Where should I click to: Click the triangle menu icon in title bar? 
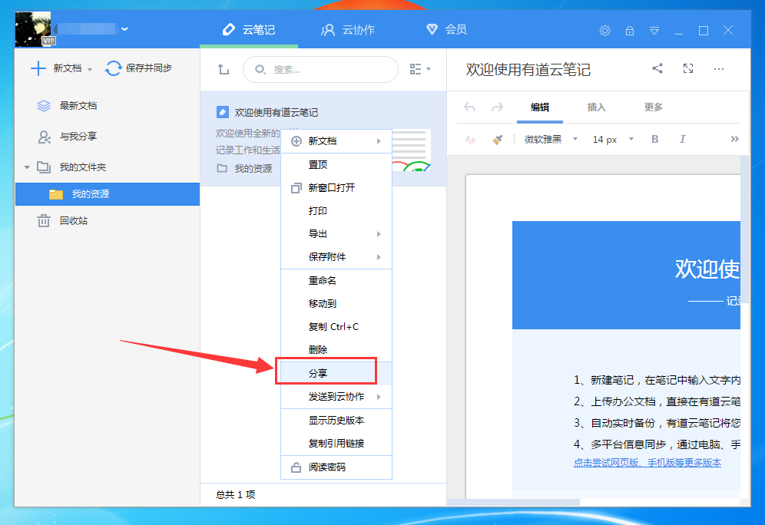[654, 31]
